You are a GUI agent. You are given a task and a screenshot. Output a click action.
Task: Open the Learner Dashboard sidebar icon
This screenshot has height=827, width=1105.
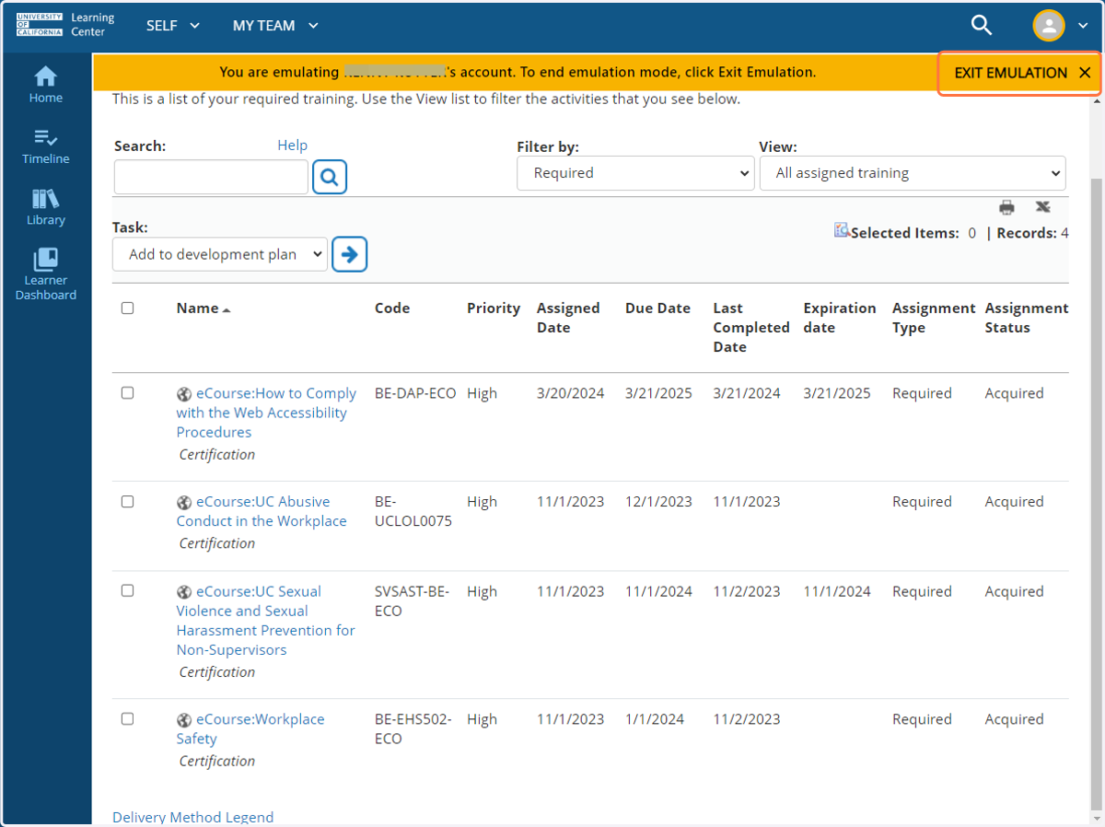(x=45, y=274)
